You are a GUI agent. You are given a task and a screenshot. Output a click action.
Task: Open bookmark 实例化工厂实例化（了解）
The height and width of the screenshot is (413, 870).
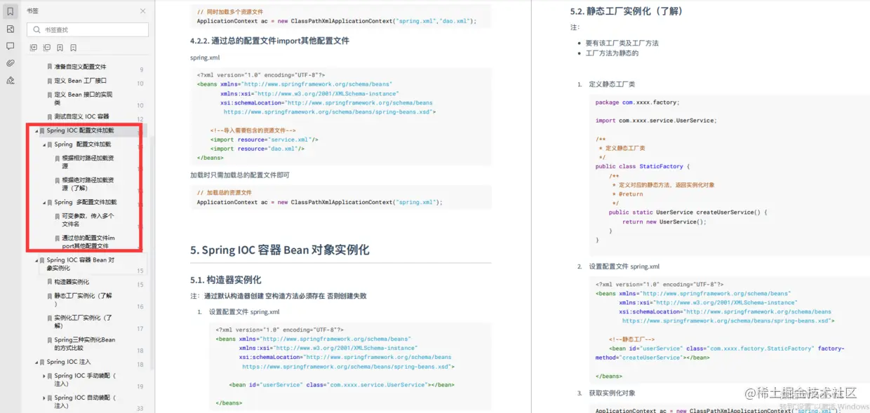pos(83,321)
